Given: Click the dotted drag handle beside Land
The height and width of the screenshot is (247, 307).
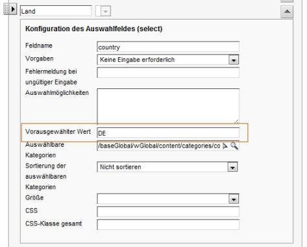Looking at the screenshot, I should pos(6,9).
